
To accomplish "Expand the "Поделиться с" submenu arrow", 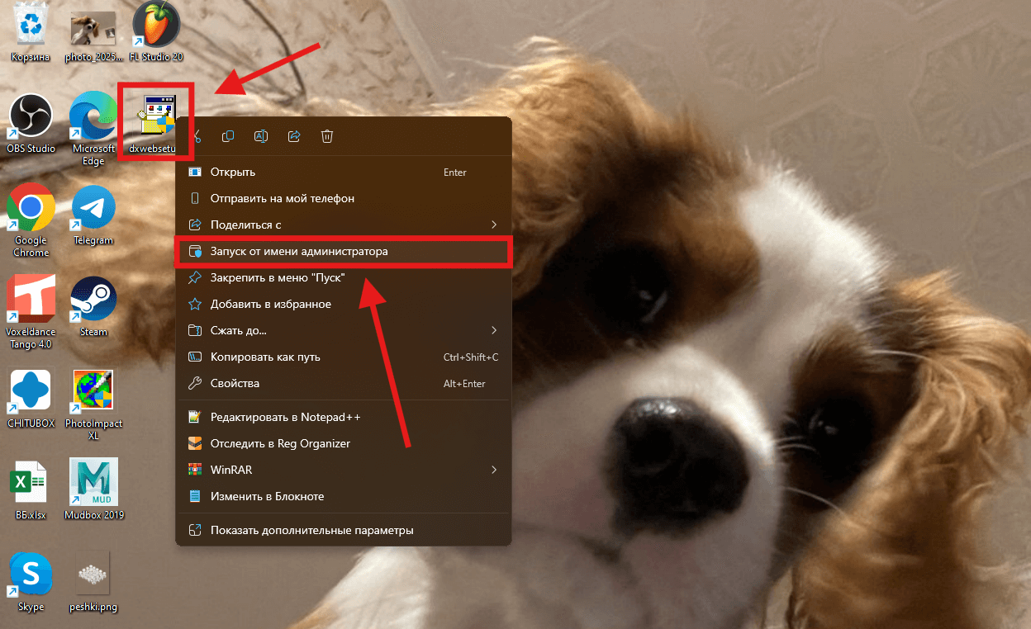I will tap(494, 225).
